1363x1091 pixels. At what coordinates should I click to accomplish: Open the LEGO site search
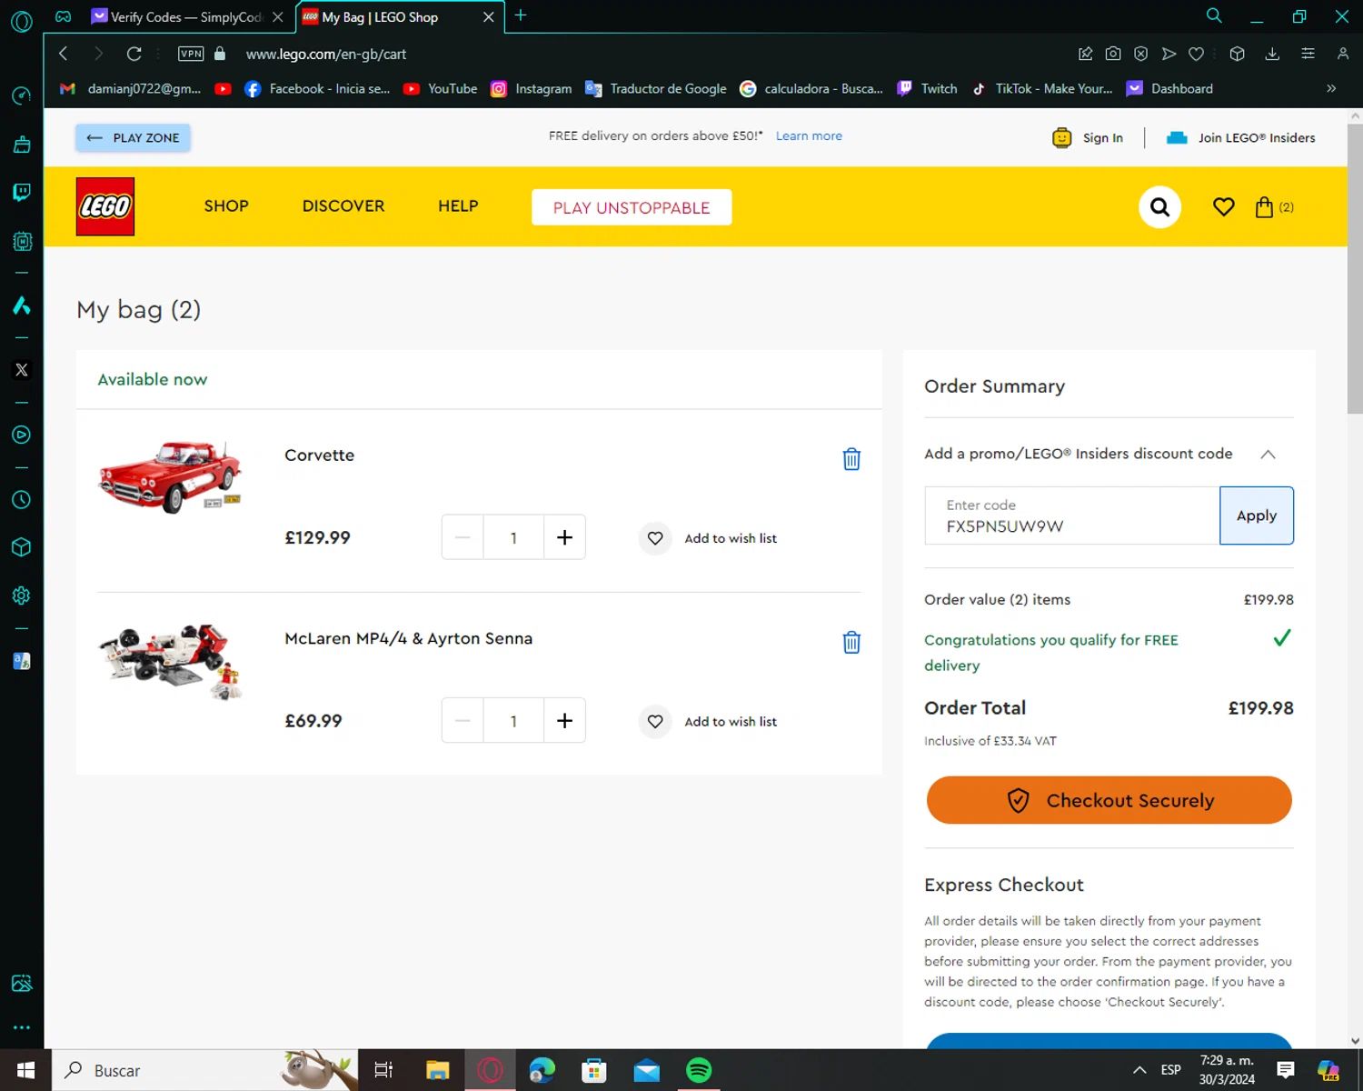pos(1159,207)
